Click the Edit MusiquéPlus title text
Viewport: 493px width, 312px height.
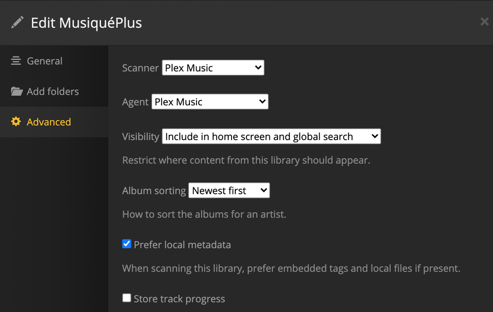click(x=86, y=23)
